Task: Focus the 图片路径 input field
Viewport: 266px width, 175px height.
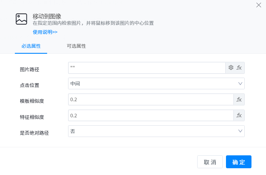Action: (x=147, y=68)
